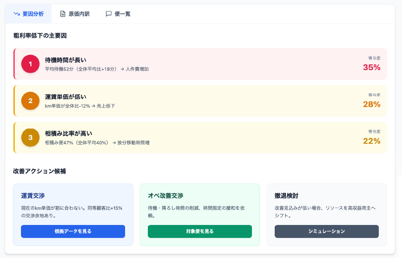Screen dimensions: 402x258
Task: Click the 寄与度 label above 22%
Action: pos(374,131)
